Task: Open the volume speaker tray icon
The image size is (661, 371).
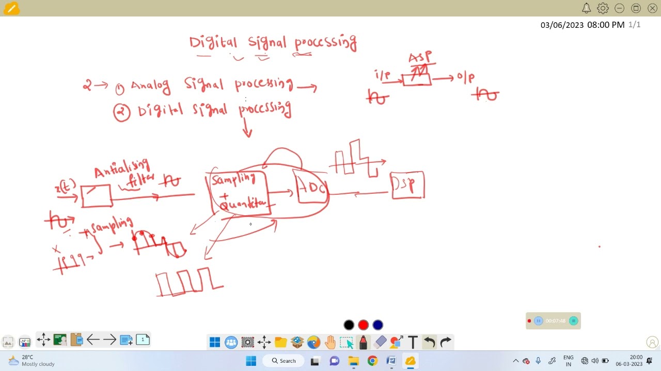Action: (x=595, y=361)
